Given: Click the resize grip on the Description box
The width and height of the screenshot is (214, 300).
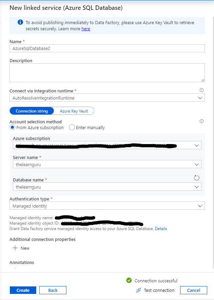Looking at the screenshot, I should tap(203, 80).
